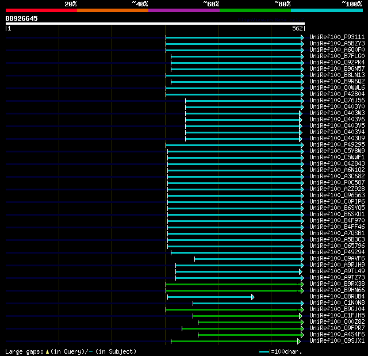This screenshot has width=368, height=356.
Task: Select the UniRef100_Q403V5 label
Action: [337, 126]
